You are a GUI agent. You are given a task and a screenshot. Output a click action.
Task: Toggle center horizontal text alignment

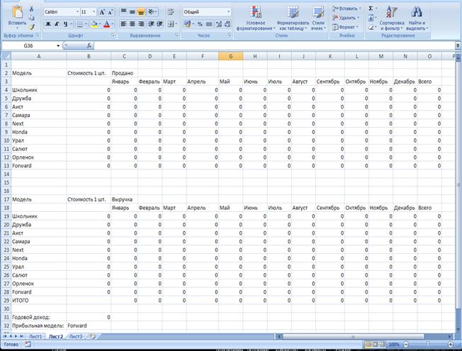coord(133,23)
